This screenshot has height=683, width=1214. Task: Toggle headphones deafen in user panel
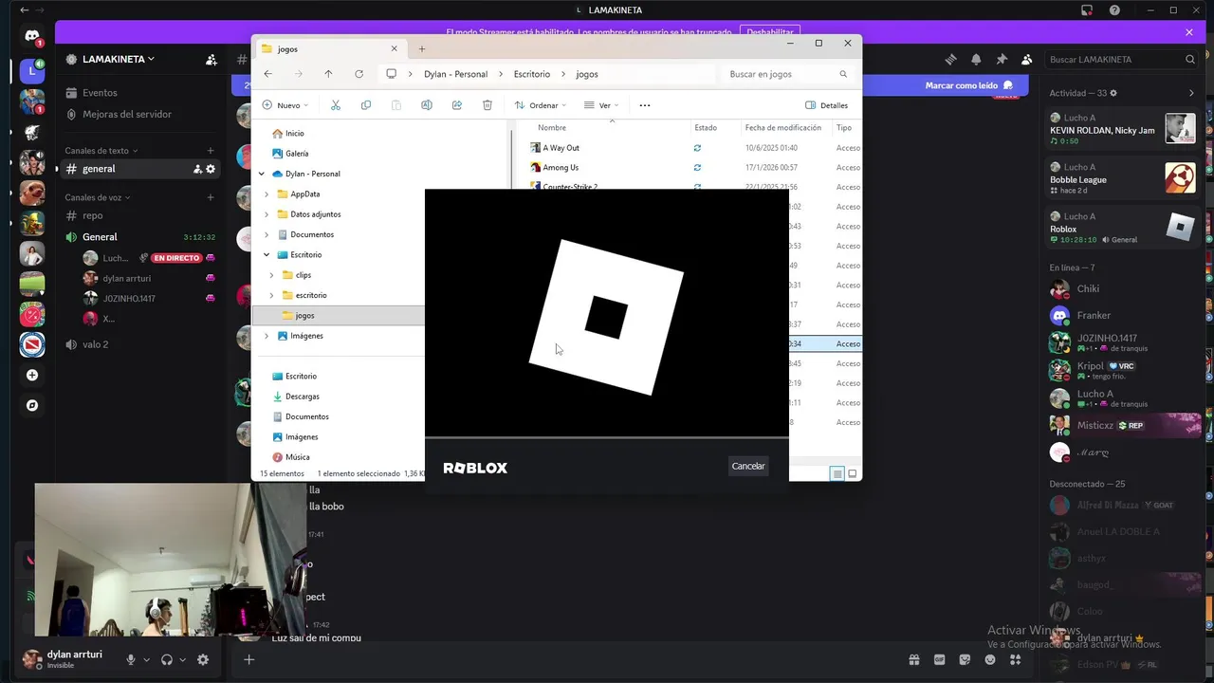pos(167,659)
